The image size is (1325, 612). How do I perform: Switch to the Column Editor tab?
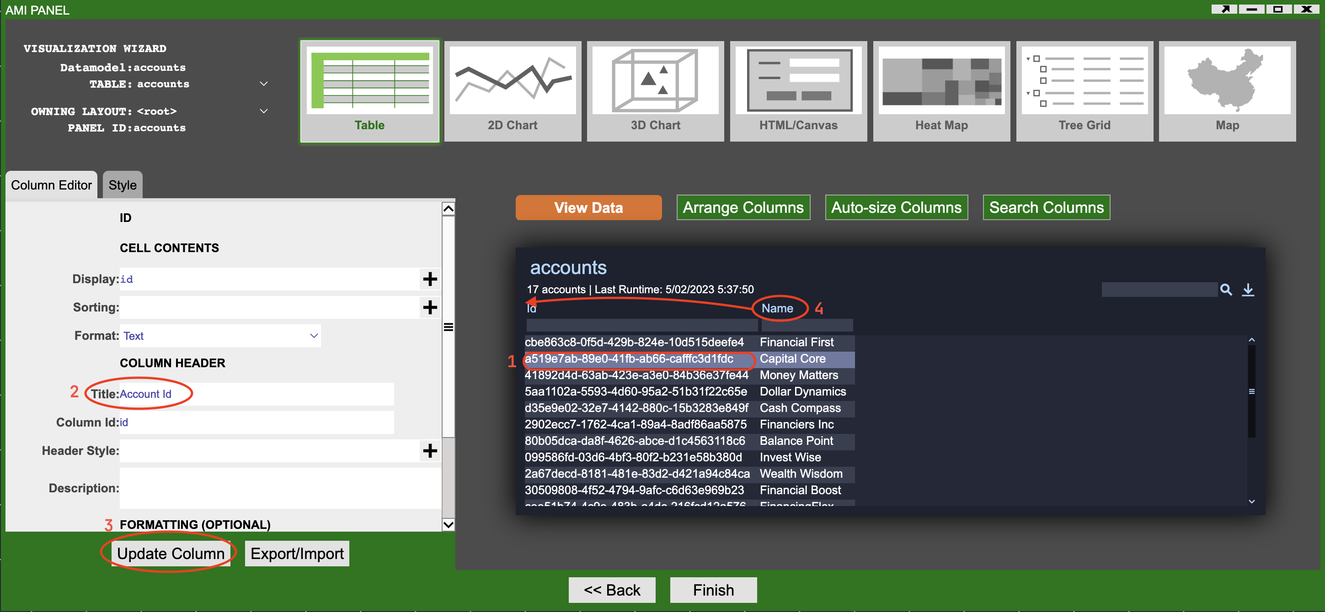(51, 185)
